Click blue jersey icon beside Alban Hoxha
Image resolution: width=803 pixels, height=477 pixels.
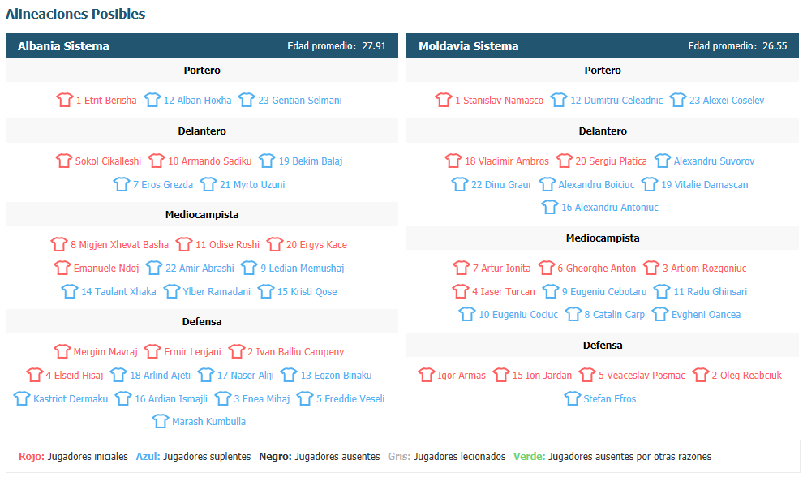(x=152, y=100)
